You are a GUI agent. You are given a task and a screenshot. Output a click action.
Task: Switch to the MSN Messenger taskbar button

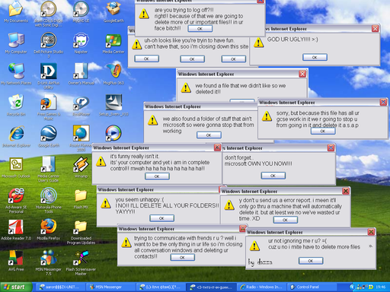pos(110,287)
